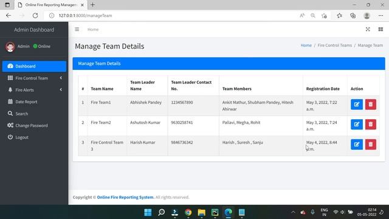Open the browser profile avatar
Screen dimensions: 389x219
pyautogui.click(x=367, y=15)
